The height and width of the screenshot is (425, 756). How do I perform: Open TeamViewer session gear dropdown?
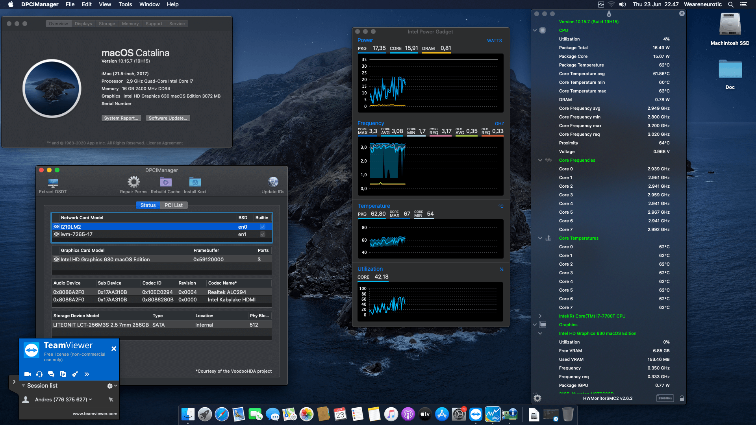point(112,386)
